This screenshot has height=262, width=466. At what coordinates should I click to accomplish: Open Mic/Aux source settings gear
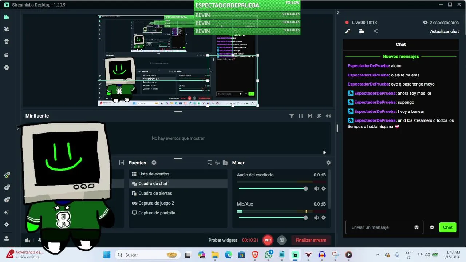324,218
